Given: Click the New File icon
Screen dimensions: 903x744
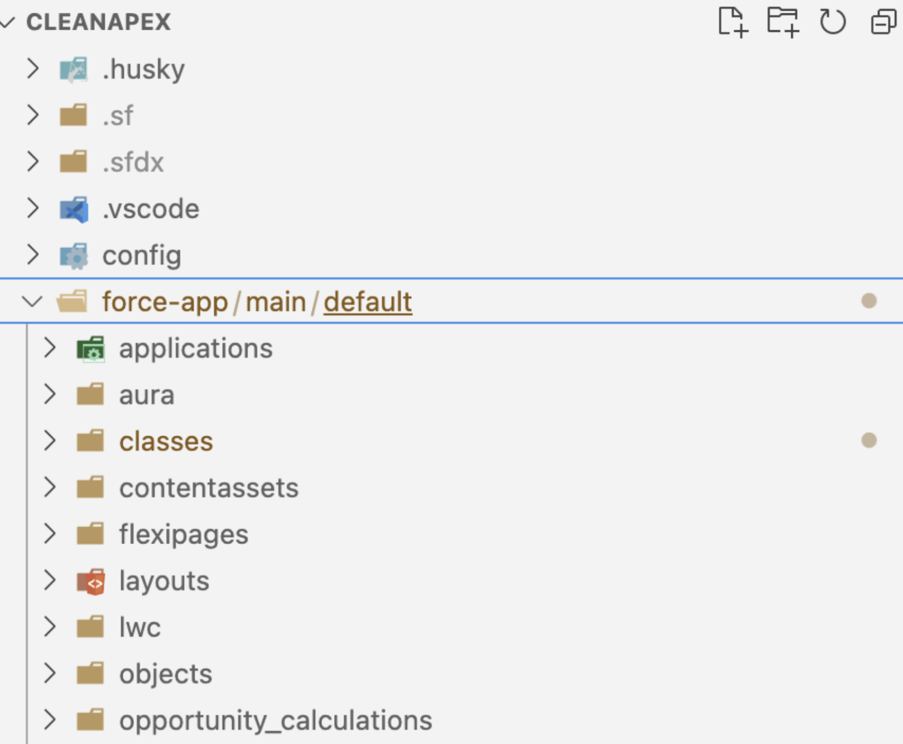Looking at the screenshot, I should [x=732, y=22].
